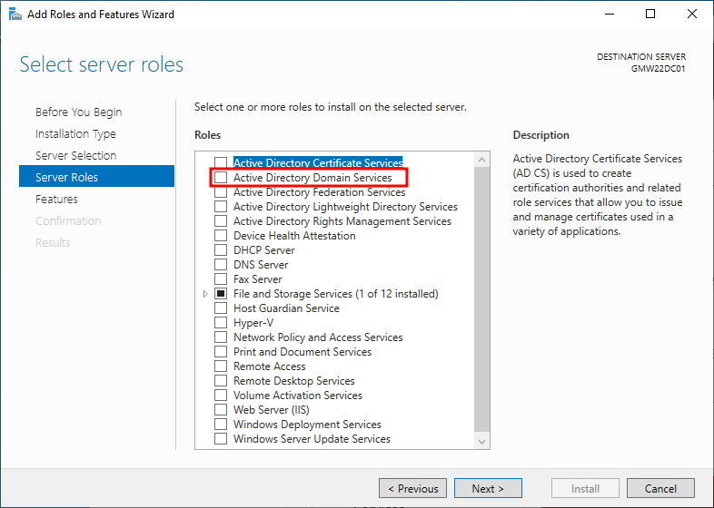This screenshot has width=714, height=508.
Task: Select the Remote Desktop Services label
Action: pyautogui.click(x=294, y=381)
